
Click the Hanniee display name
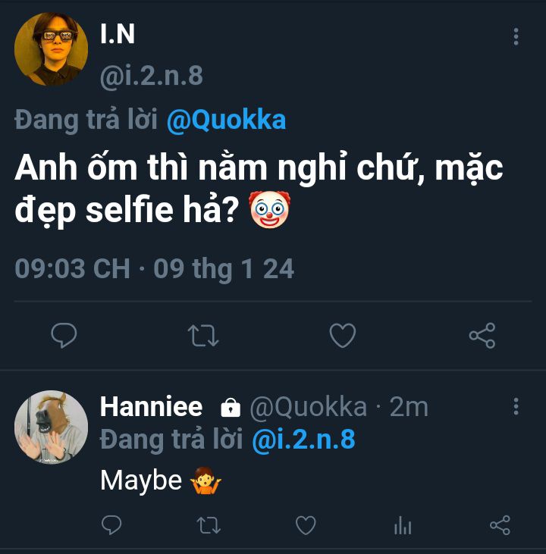click(151, 407)
